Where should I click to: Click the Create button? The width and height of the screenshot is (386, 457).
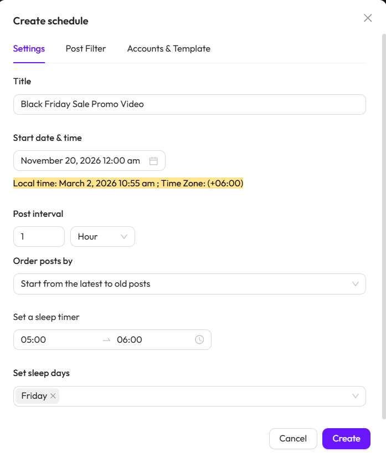346,438
